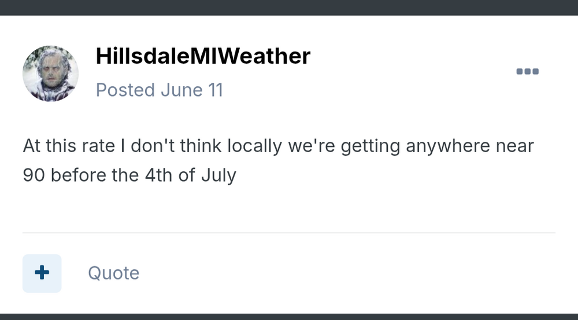
Task: Click the bold HillsdaleMIWeather heading
Action: (x=203, y=56)
